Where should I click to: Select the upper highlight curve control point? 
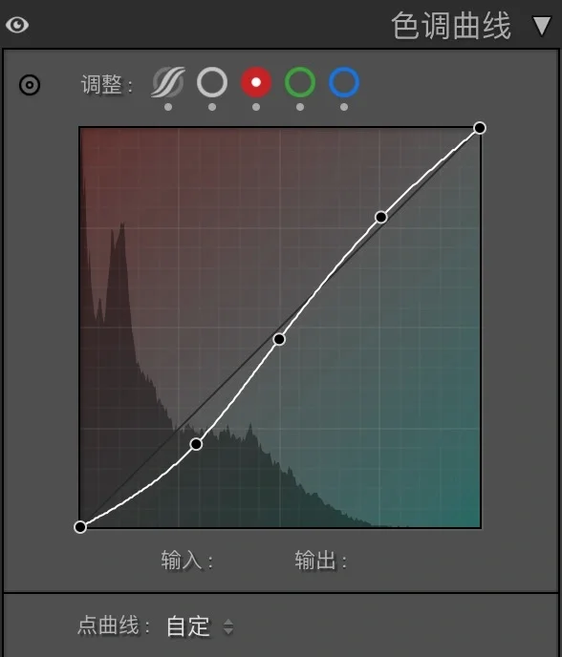click(x=380, y=217)
